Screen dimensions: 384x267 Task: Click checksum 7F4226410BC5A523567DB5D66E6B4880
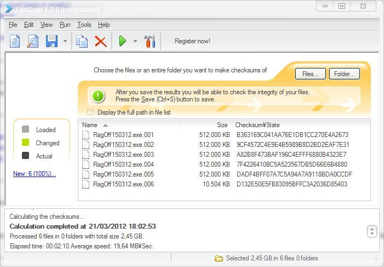(x=292, y=164)
